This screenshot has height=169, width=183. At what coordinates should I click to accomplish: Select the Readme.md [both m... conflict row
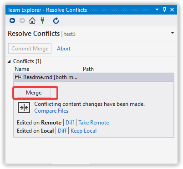point(94,77)
